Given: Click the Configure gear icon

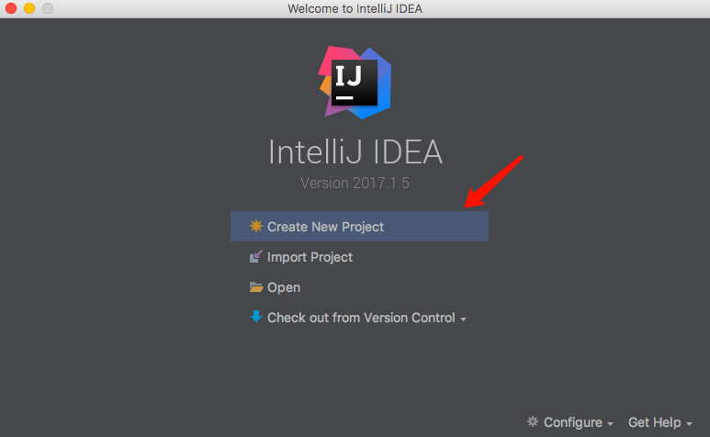Looking at the screenshot, I should (x=533, y=421).
